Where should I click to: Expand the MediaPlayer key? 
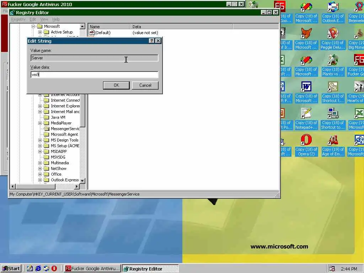40,123
